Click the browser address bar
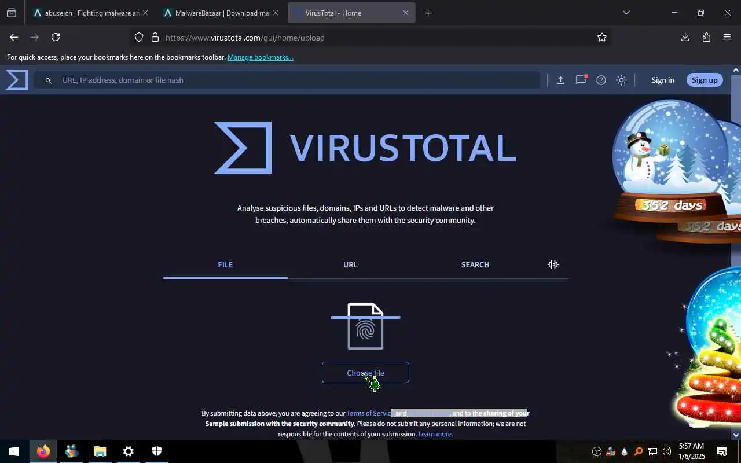The height and width of the screenshot is (463, 741). coord(370,37)
